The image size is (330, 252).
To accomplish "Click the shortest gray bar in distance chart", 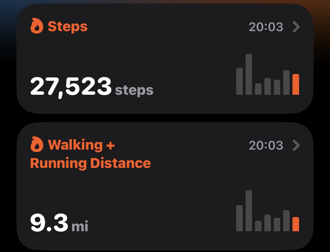I will pyautogui.click(x=258, y=226).
